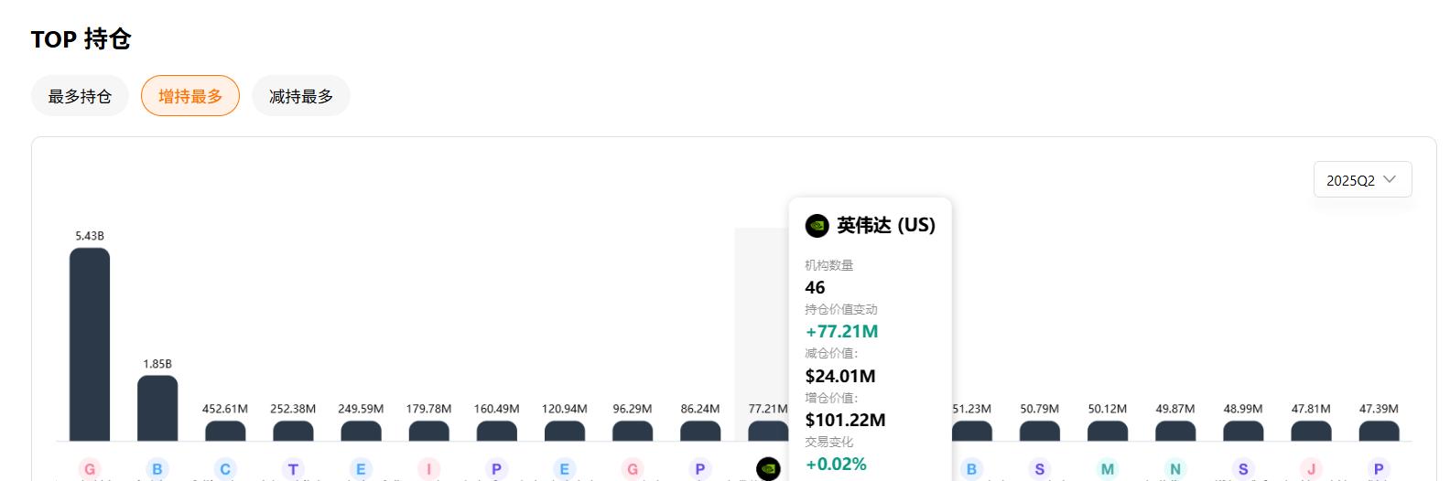Click the NVIDIA logo below the 77.21M bar
This screenshot has height=481, width=1450.
coord(768,469)
